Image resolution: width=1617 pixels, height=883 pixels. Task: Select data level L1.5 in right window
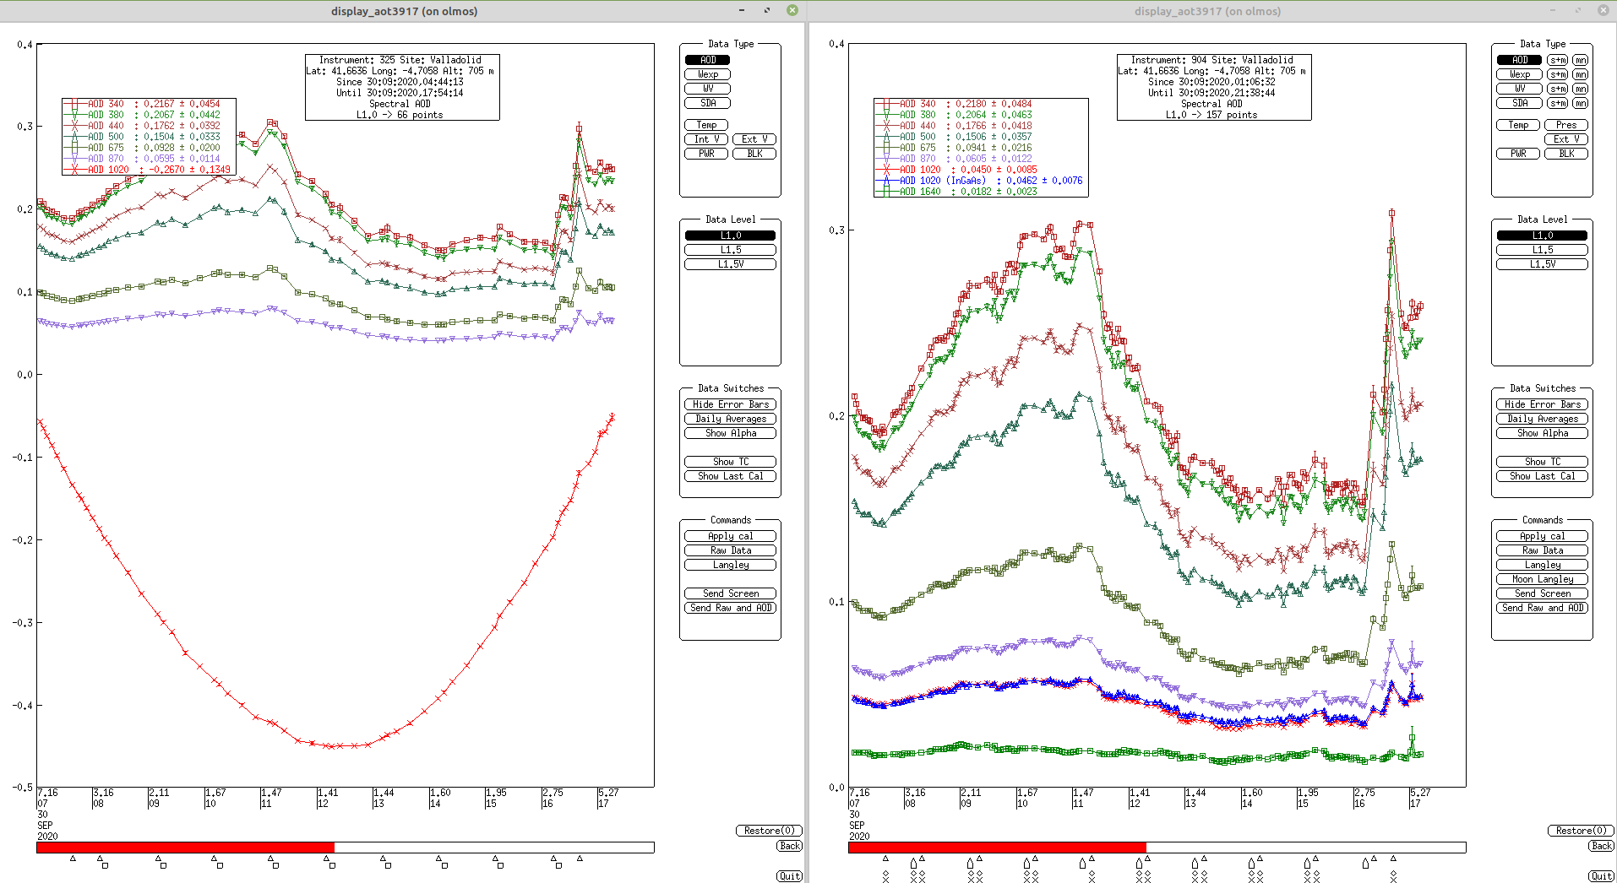point(1542,250)
